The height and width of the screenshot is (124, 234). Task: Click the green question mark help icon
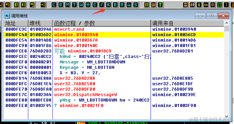160,5
